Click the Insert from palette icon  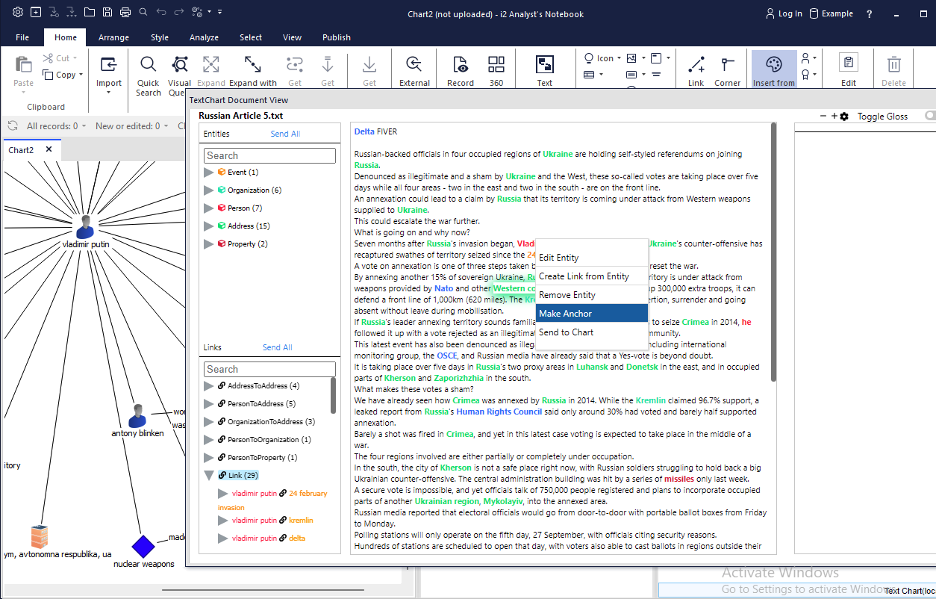pos(773,65)
